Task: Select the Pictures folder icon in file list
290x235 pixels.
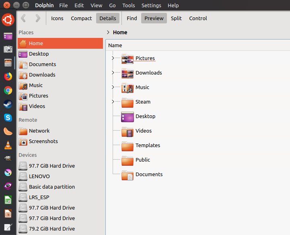Action: (128, 58)
